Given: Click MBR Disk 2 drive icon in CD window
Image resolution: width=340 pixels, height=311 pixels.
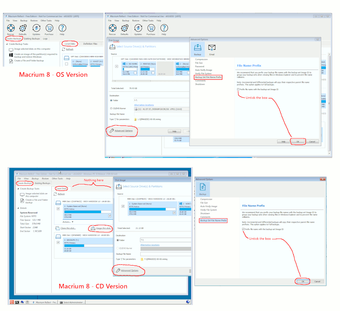Looking at the screenshot, I should click(58, 236).
